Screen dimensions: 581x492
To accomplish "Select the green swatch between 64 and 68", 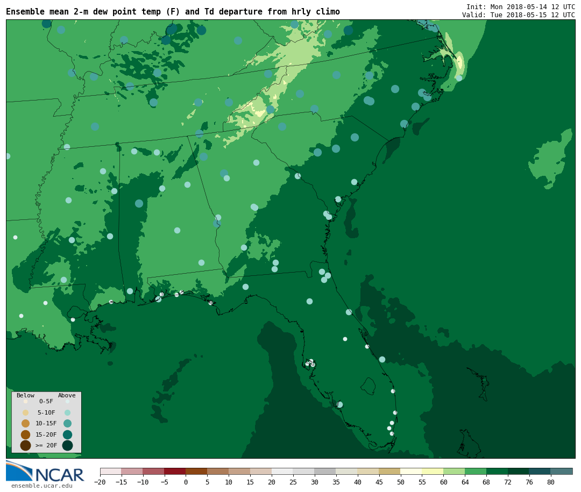I will click(476, 471).
